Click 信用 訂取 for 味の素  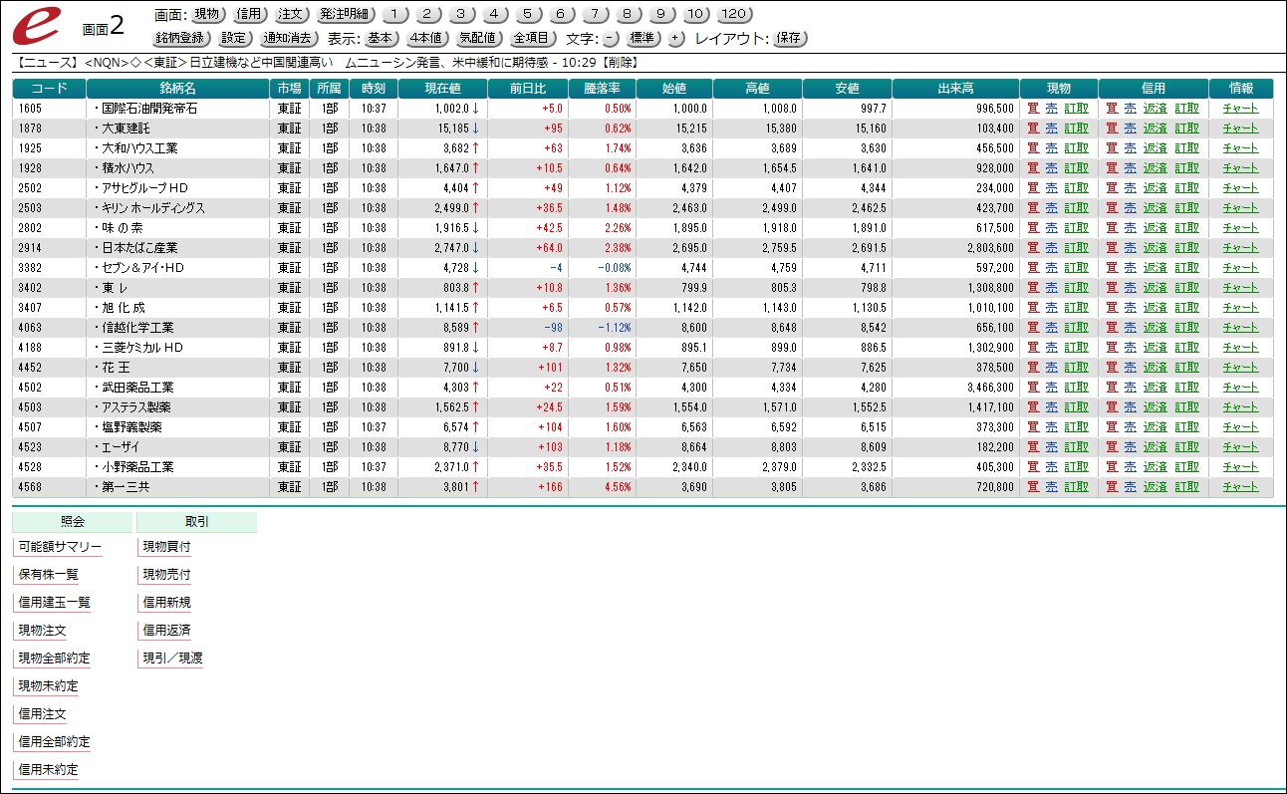[x=1186, y=228]
